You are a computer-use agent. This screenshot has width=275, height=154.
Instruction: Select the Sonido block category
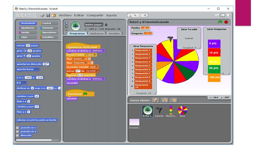[28, 32]
